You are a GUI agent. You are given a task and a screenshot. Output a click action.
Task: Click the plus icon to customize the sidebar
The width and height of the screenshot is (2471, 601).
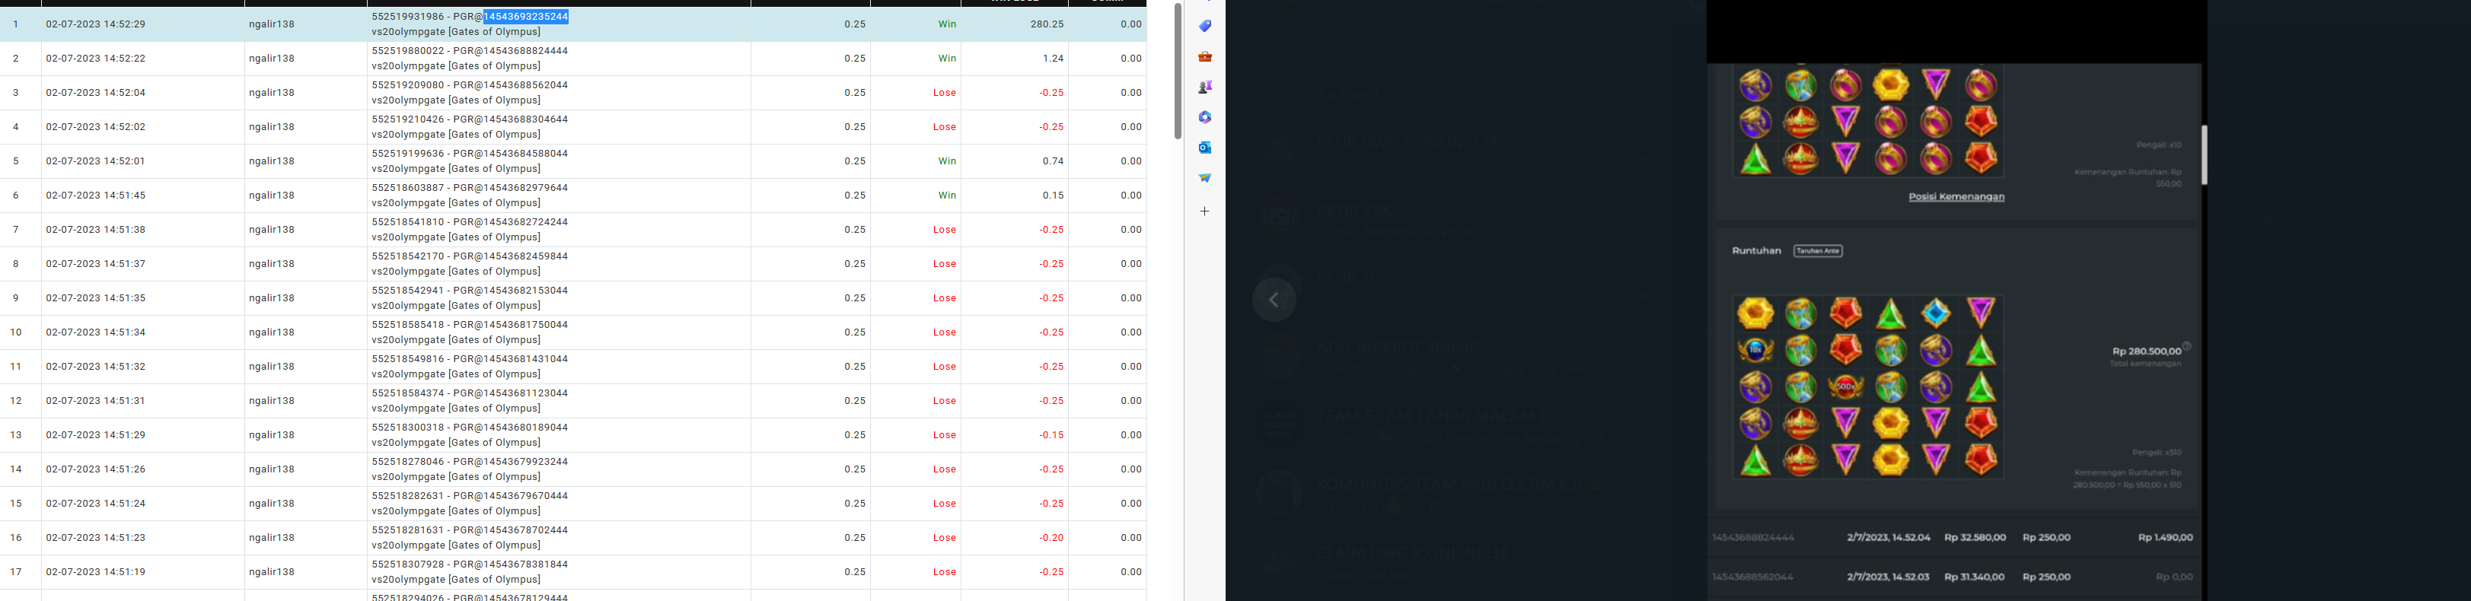(1205, 211)
